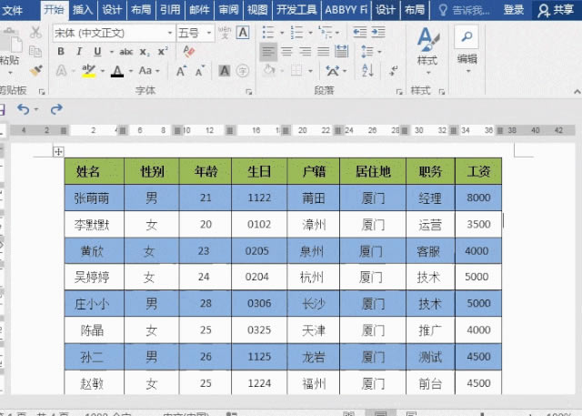
Task: Toggle Bold formatting
Action: (61, 52)
